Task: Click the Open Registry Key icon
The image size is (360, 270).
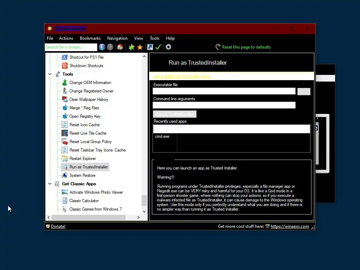Action: (x=65, y=116)
